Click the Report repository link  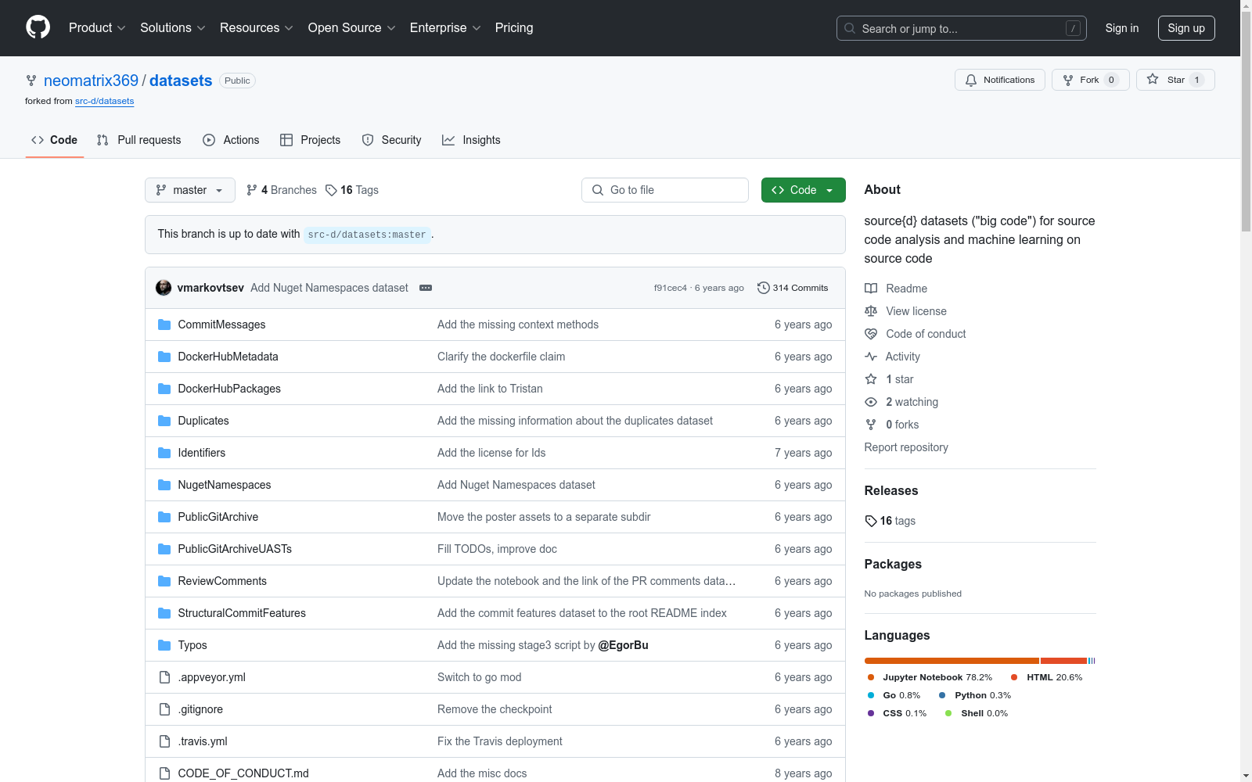[906, 447]
